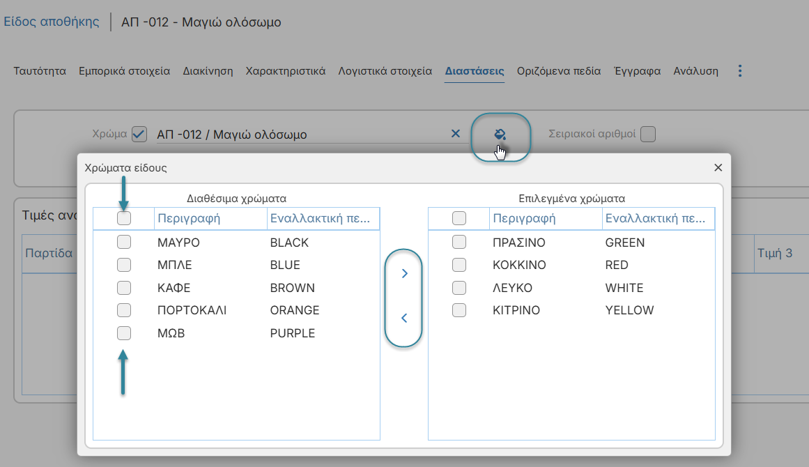This screenshot has width=809, height=467.
Task: Move selected colors left with arrow button
Action: [404, 318]
